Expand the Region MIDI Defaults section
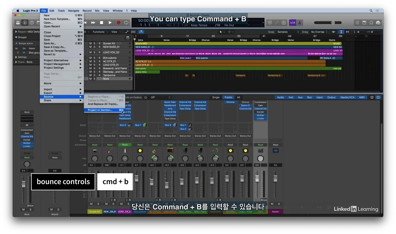Viewport: 396px width, 234px height. coord(16,32)
